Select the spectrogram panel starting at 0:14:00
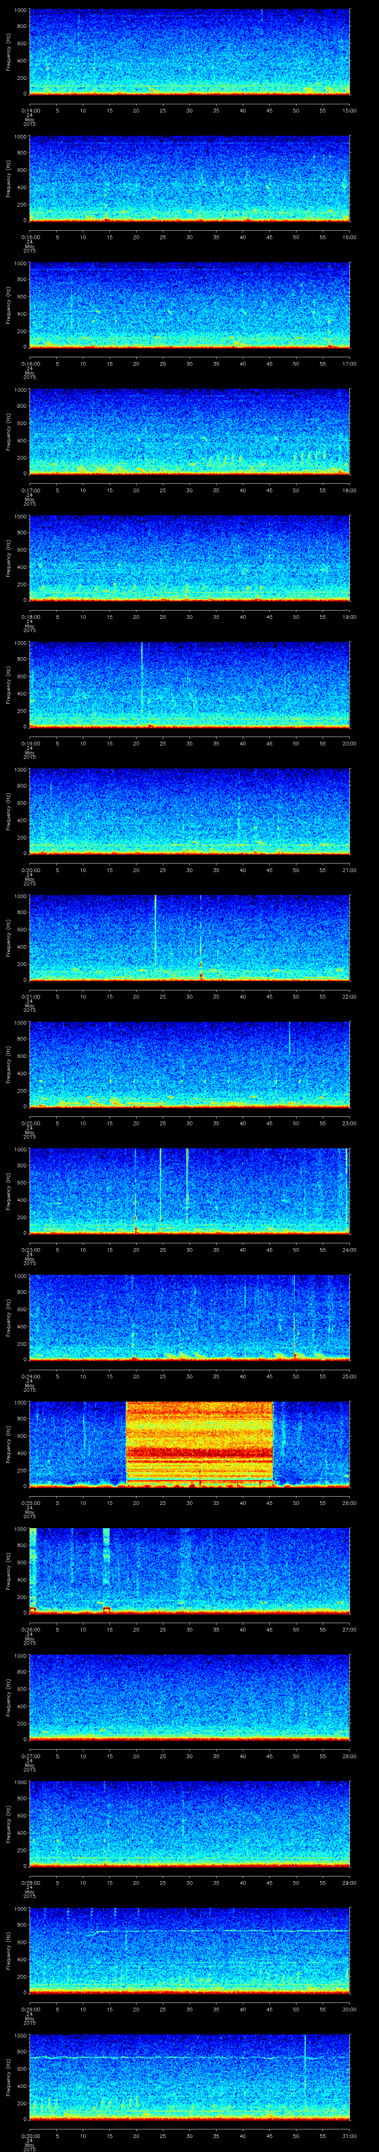 click(x=189, y=52)
